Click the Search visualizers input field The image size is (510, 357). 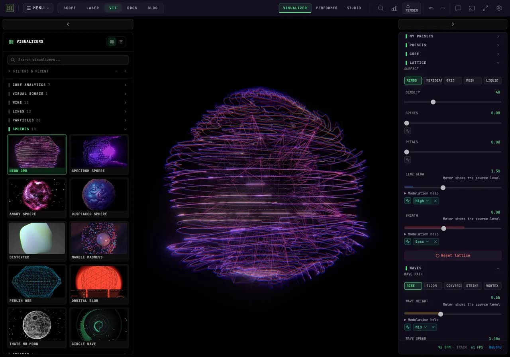(x=68, y=60)
